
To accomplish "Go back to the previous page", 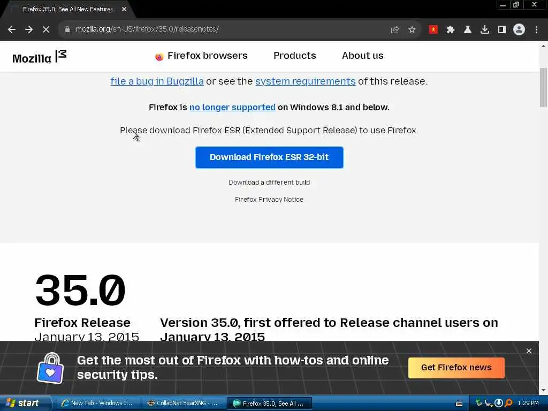I will pos(12,29).
